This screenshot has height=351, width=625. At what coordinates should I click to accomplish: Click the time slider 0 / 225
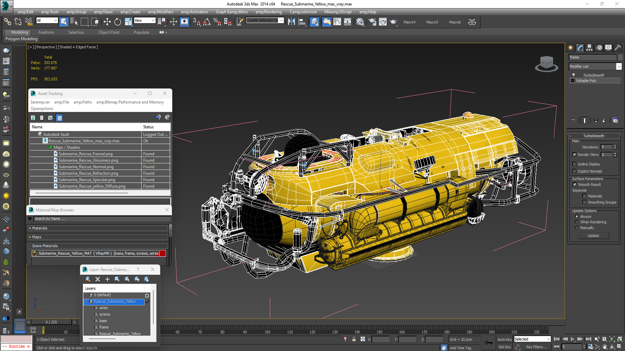[51, 322]
